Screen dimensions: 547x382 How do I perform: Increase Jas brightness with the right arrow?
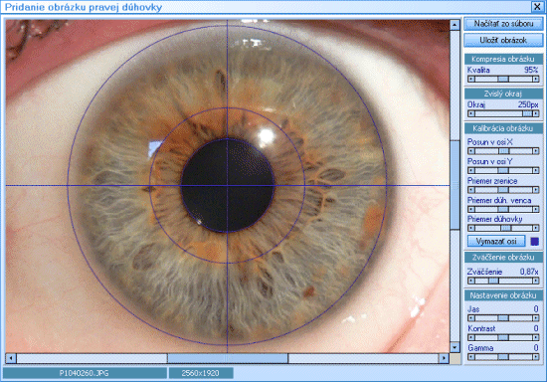(536, 318)
